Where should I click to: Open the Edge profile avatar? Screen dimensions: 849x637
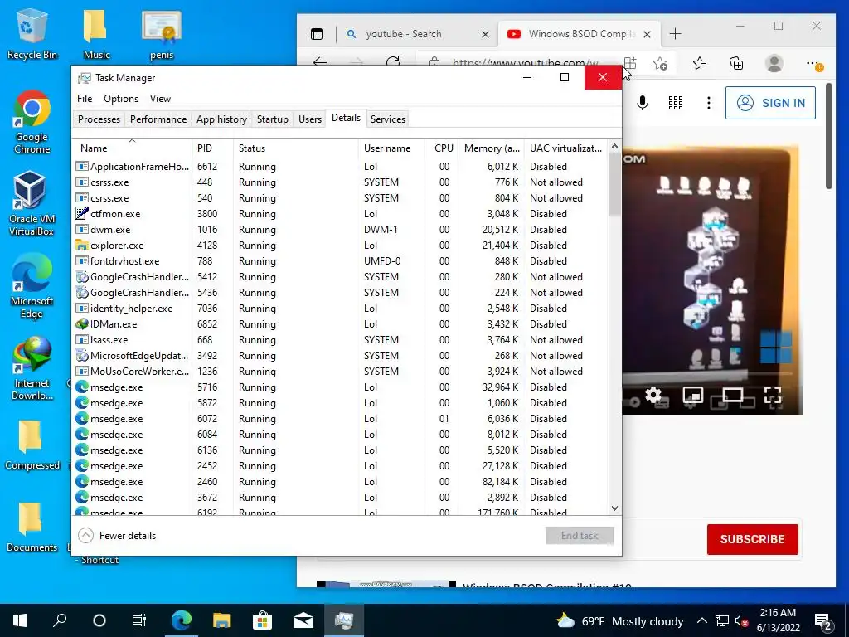click(x=774, y=63)
